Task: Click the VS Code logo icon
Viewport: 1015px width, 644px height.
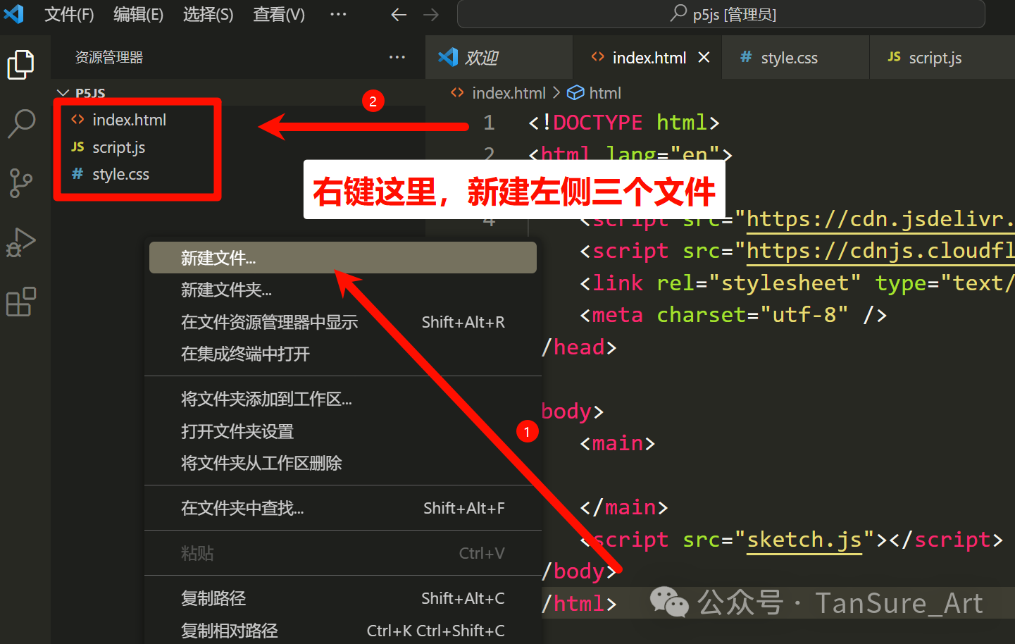Action: pyautogui.click(x=13, y=14)
